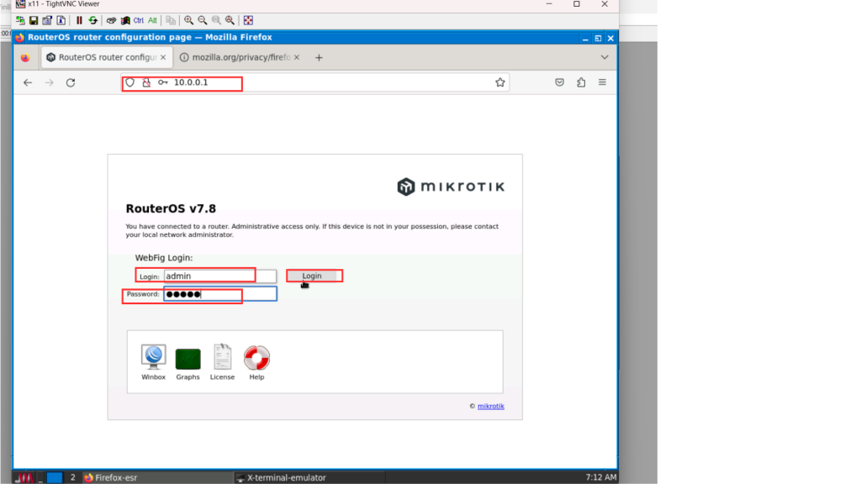The image size is (861, 484).
Task: Follow the mikrotik link in footer
Action: 491,406
